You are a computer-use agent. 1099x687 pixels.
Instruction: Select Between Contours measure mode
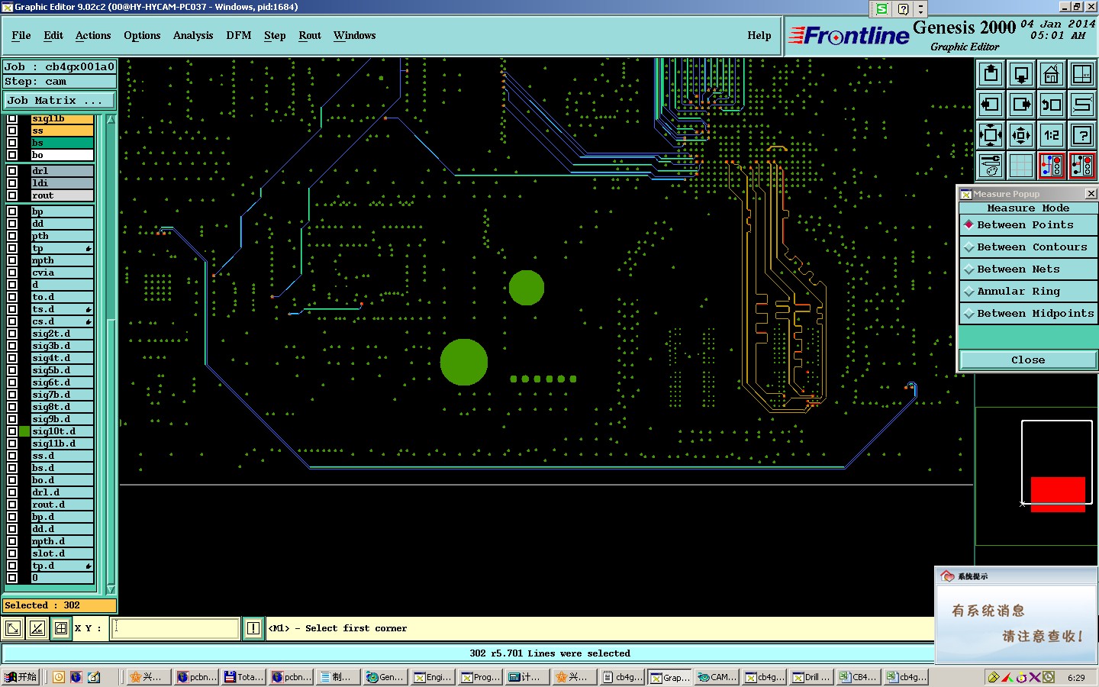point(1028,247)
